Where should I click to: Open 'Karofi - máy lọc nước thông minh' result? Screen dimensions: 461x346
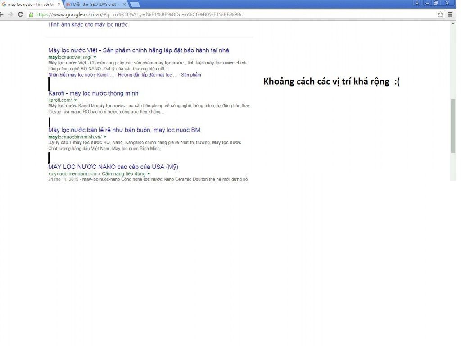coord(93,93)
